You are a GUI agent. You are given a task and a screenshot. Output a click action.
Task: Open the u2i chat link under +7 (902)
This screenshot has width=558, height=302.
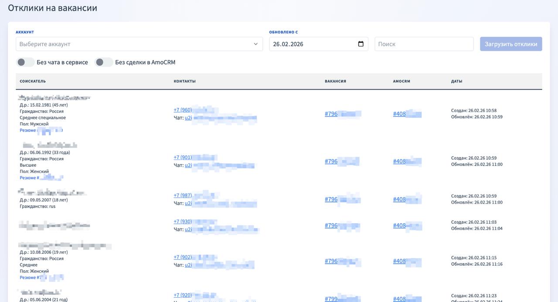(188, 265)
